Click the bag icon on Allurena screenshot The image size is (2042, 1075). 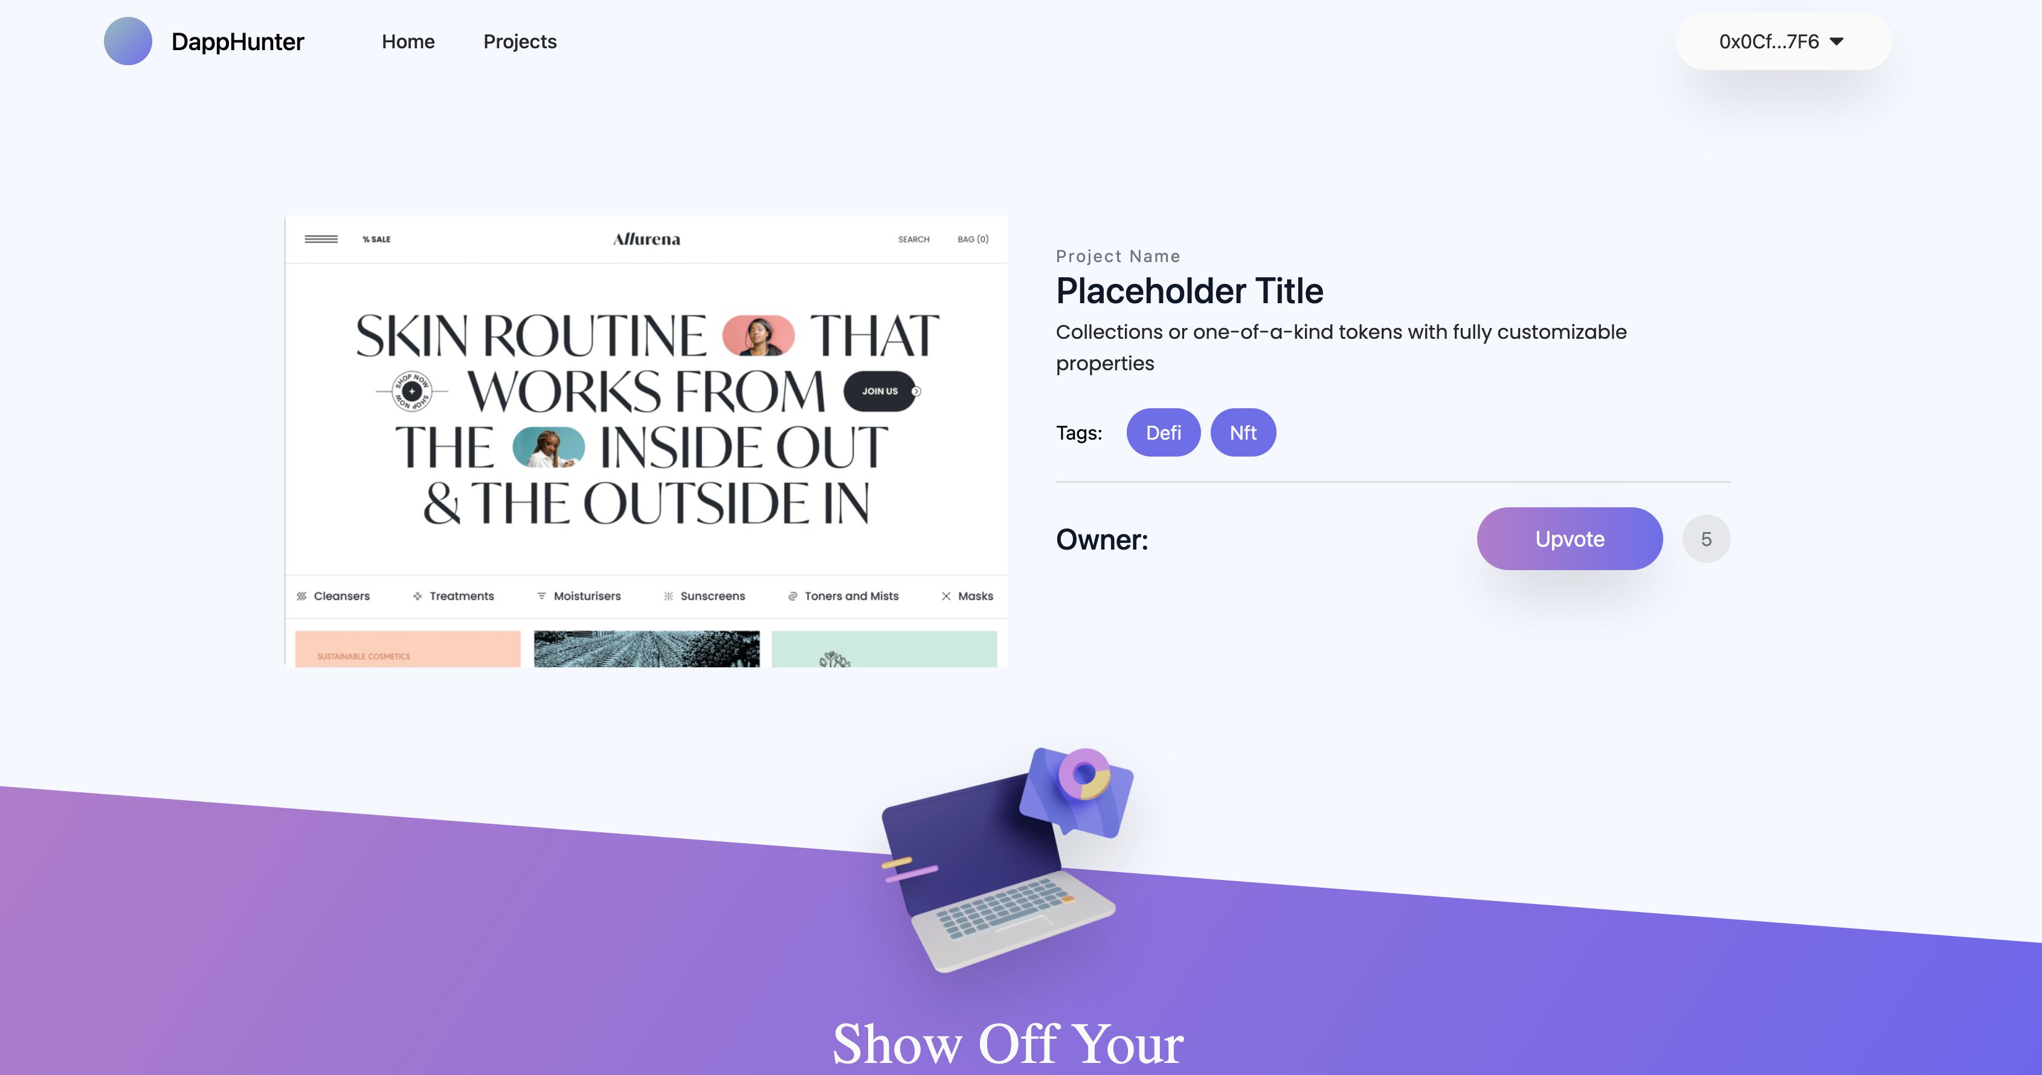(x=973, y=239)
